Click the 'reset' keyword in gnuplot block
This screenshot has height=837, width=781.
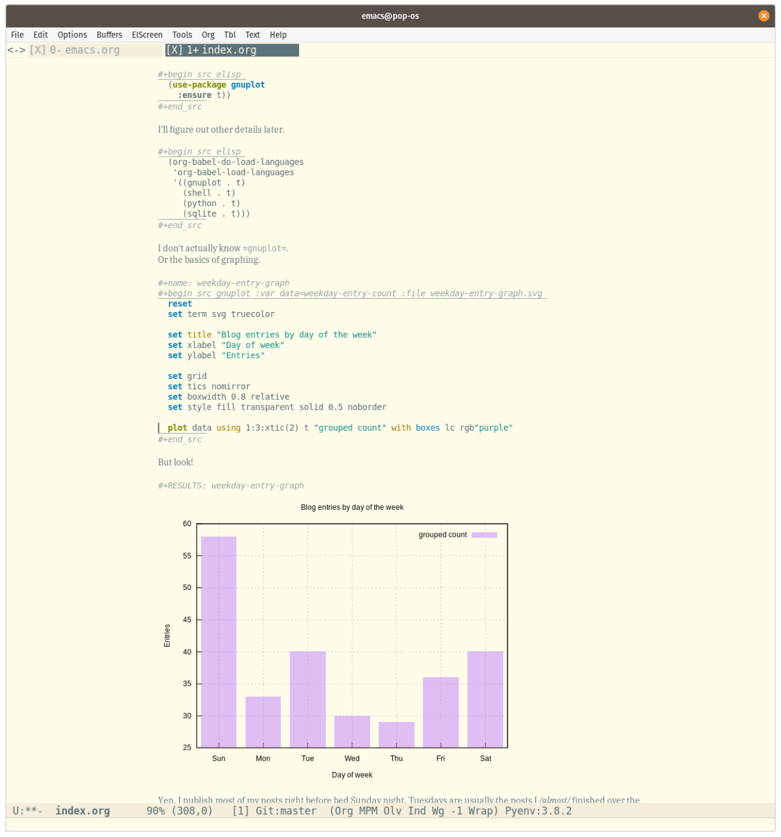point(180,304)
